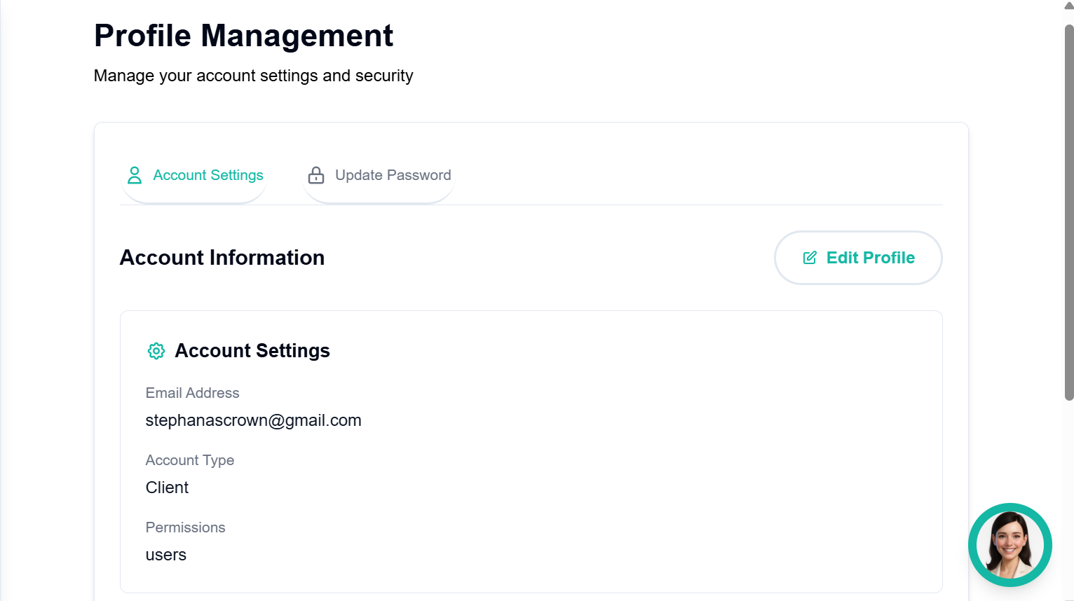Viewport: 1074px width, 601px height.
Task: Click the Edit Profile button
Action: click(x=857, y=257)
